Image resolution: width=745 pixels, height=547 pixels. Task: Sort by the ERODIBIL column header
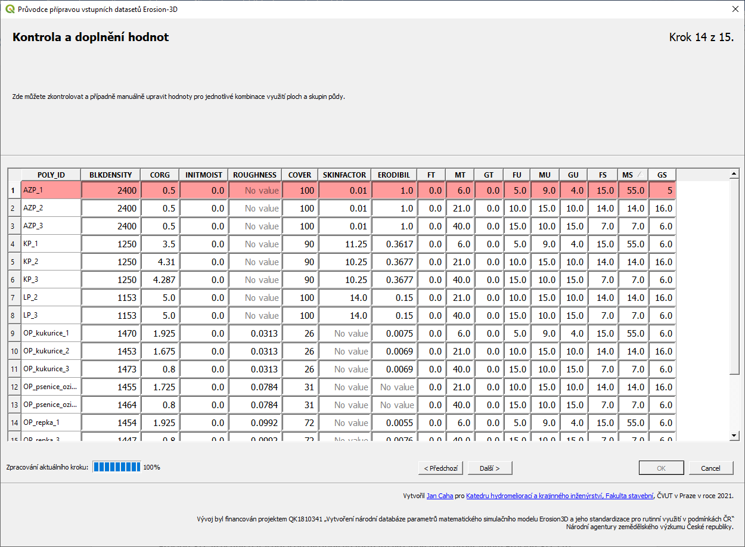tap(394, 175)
